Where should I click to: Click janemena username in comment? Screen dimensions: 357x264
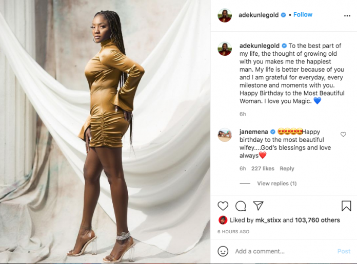coord(253,132)
